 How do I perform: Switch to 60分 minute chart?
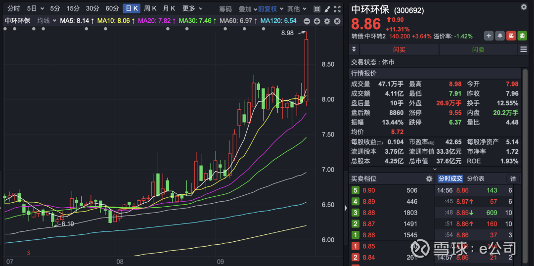[x=112, y=8]
